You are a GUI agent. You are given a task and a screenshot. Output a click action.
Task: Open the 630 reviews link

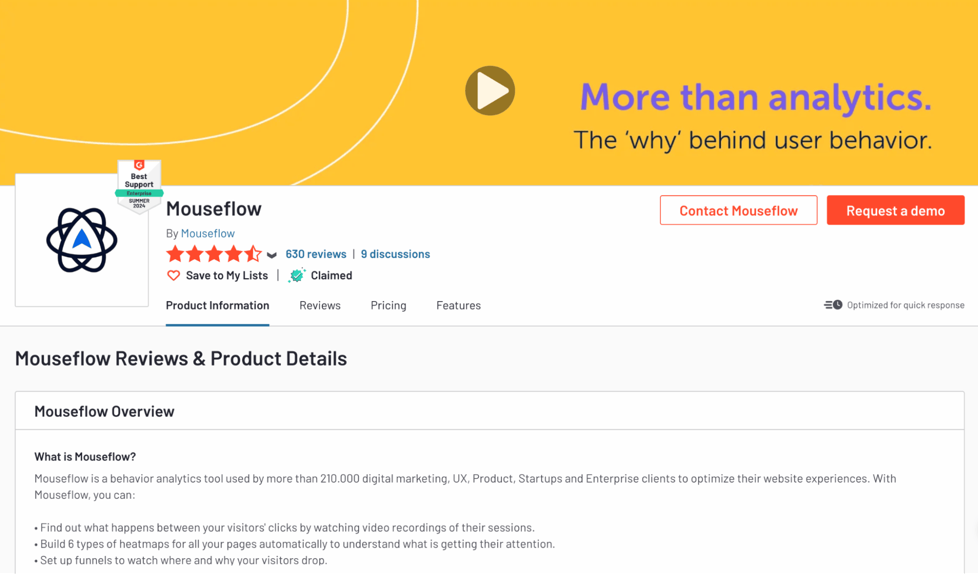316,254
